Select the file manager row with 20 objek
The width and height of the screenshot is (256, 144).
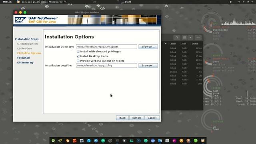tap(182, 72)
